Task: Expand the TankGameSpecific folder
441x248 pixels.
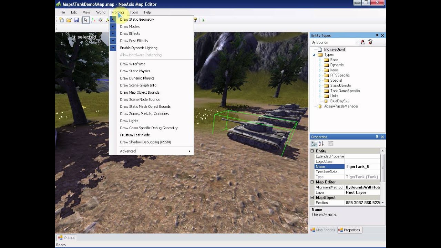Action: click(x=319, y=91)
